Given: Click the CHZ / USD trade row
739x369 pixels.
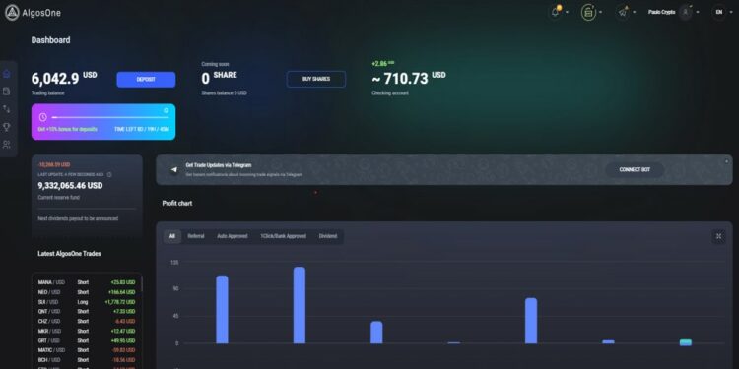Looking at the screenshot, I should tap(87, 322).
